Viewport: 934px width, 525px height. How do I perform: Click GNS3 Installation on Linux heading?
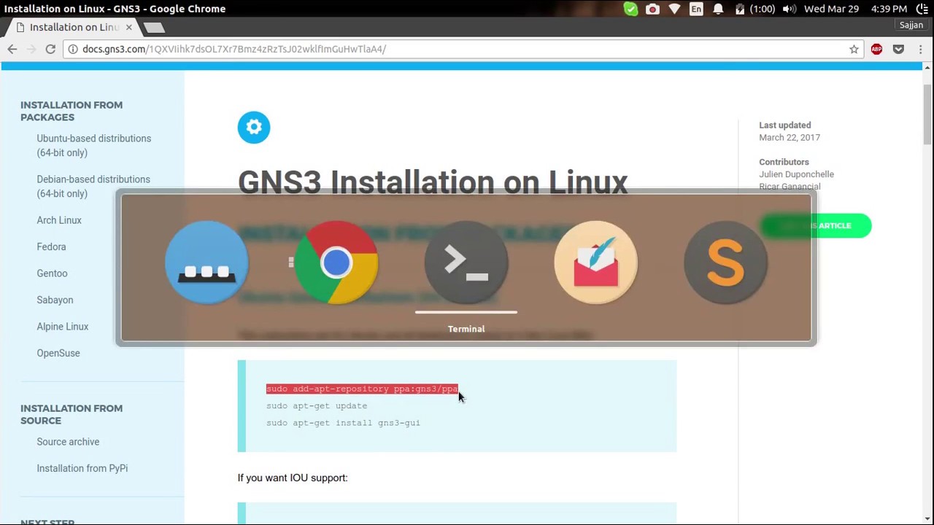coord(433,182)
